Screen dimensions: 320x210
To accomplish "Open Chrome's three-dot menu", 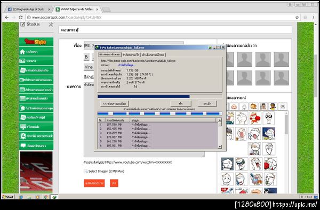I will (x=313, y=18).
